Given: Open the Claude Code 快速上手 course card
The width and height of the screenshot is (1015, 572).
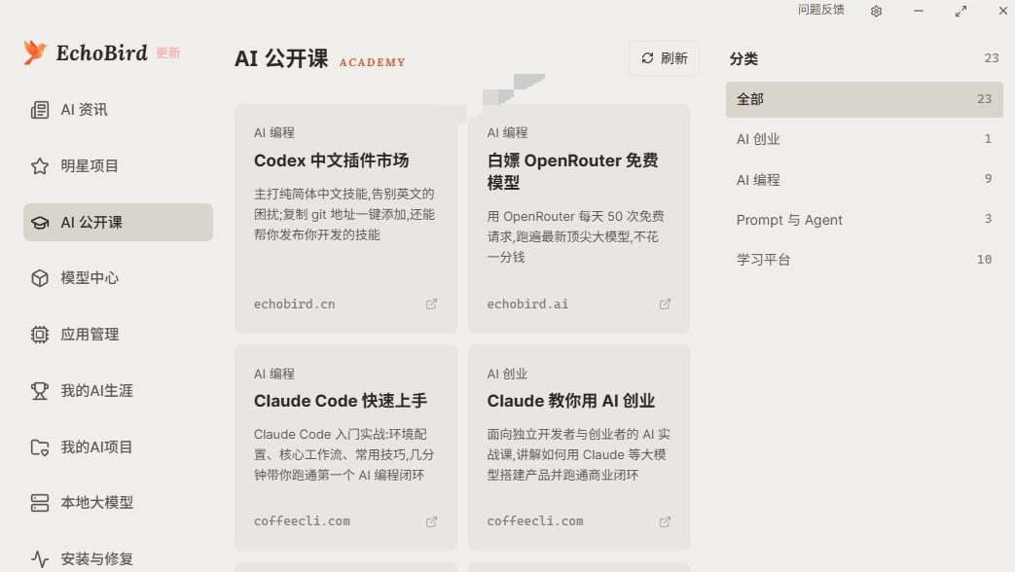Looking at the screenshot, I should (345, 447).
